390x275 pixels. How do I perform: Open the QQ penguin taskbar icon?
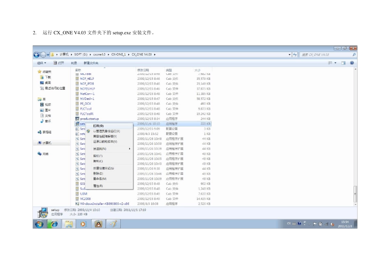click(x=99, y=224)
